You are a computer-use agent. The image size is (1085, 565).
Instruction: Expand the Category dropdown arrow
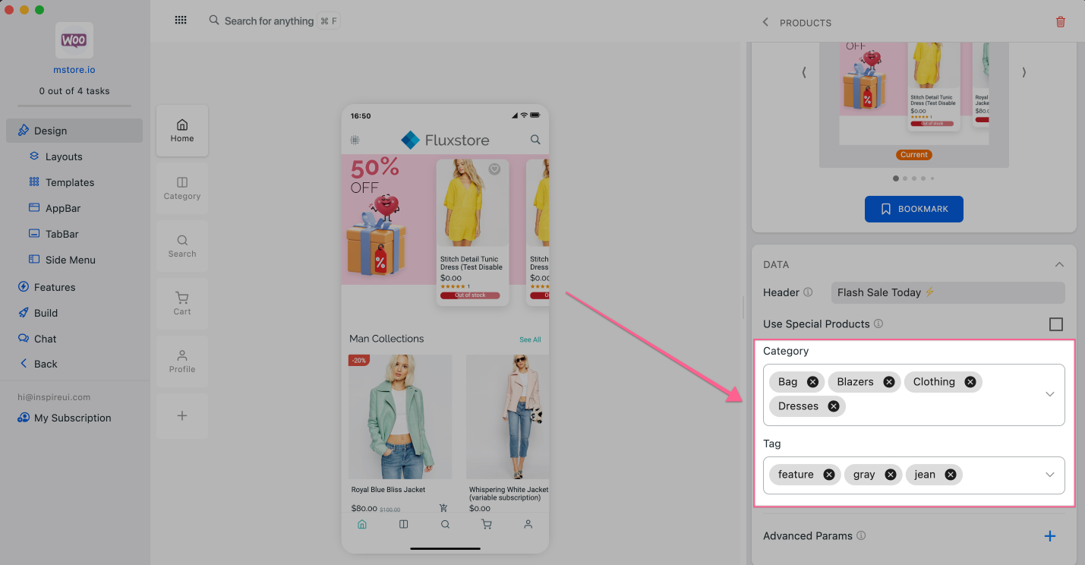(1050, 394)
